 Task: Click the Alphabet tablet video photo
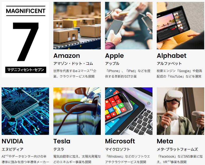180,26
